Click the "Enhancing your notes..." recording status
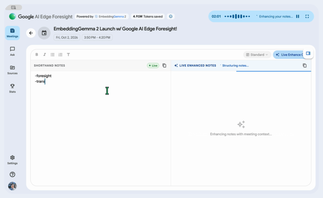Viewport: 323px width, 198px height. click(276, 16)
